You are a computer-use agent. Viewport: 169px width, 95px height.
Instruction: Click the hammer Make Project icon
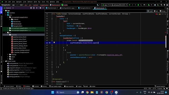pyautogui.click(x=98, y=5)
